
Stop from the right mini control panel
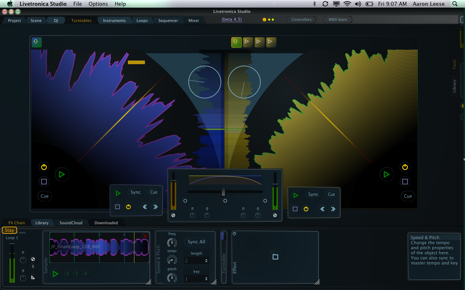[x=295, y=209]
